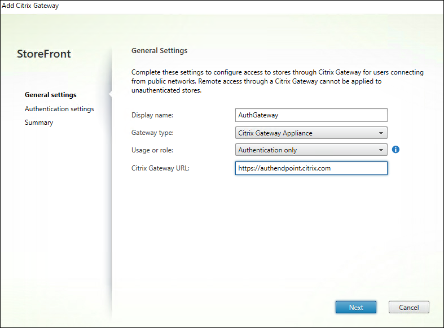Image resolution: width=444 pixels, height=328 pixels.
Task: Expand the Gateway type dropdown arrow
Action: (x=381, y=133)
